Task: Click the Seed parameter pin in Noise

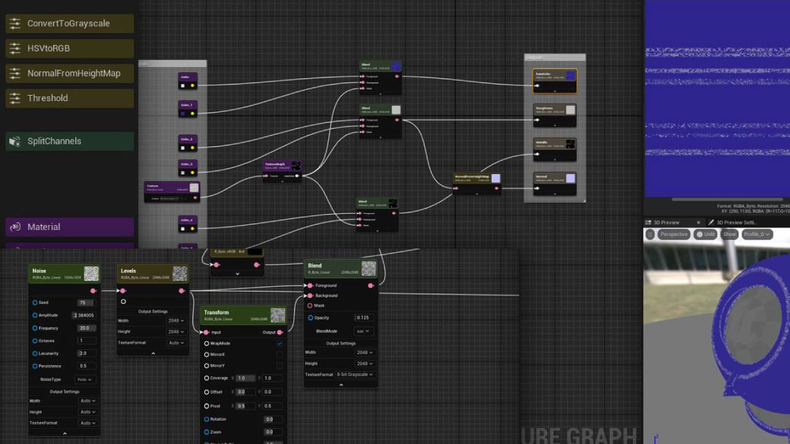Action: point(35,303)
